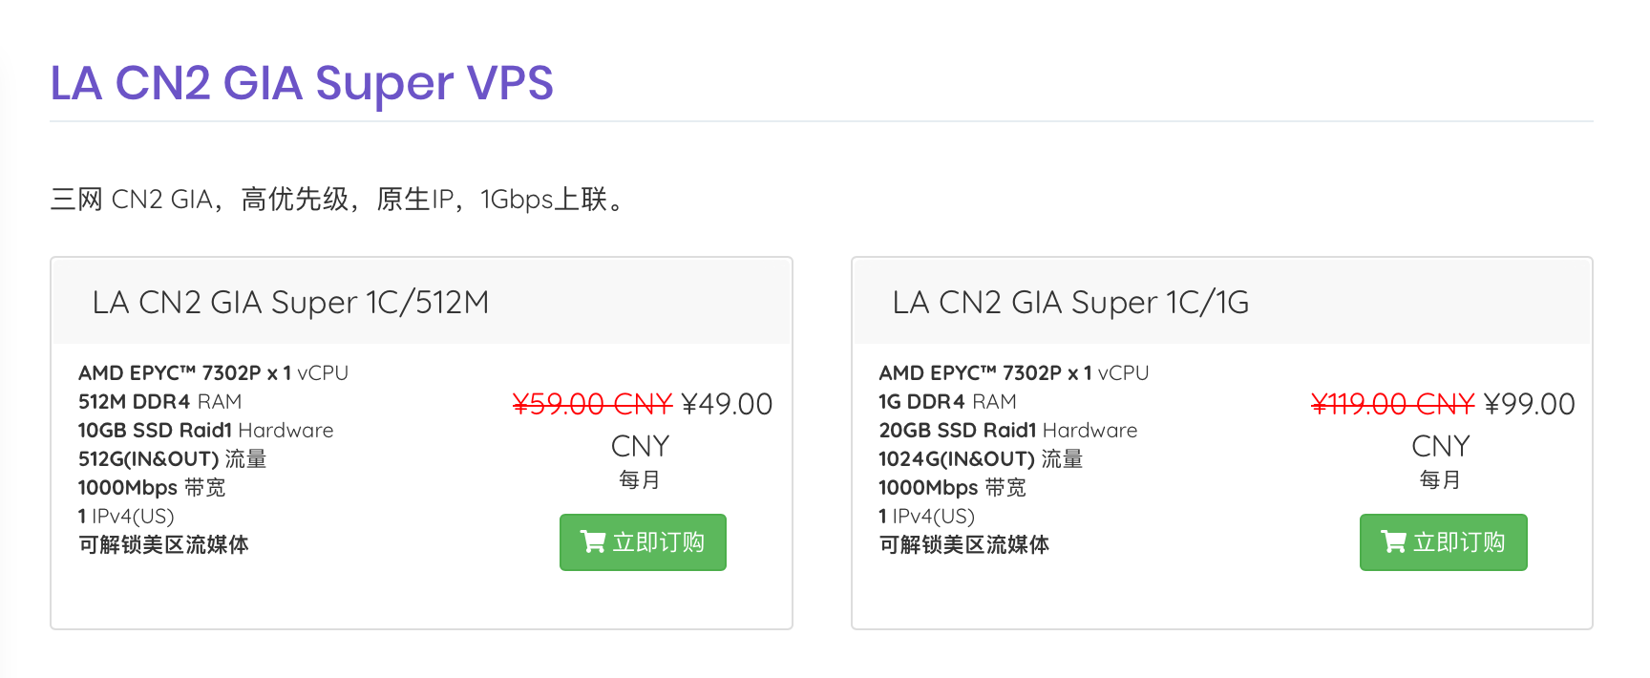This screenshot has width=1650, height=678.
Task: Click the 20GB SSD Raid1 Hardware line
Action: 1007,431
